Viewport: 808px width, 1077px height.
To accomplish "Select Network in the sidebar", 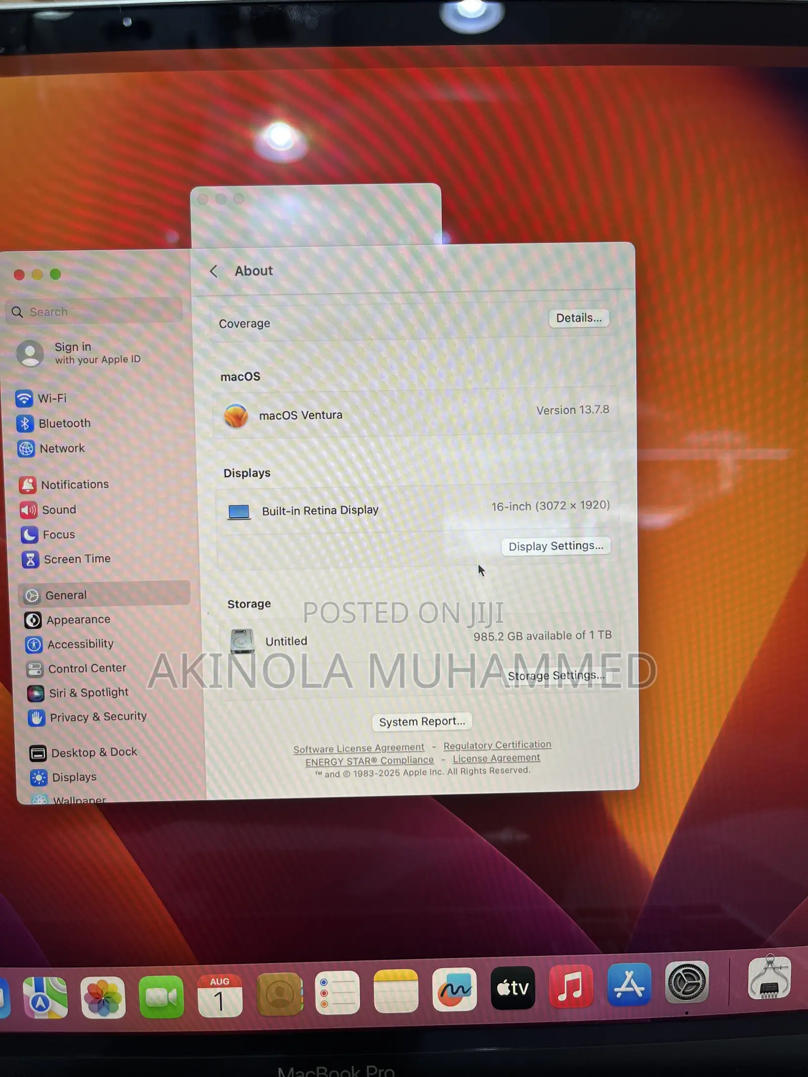I will tap(52, 448).
